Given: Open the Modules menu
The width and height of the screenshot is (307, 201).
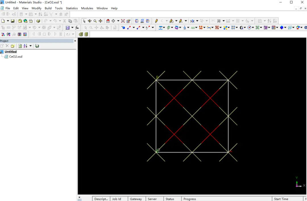Looking at the screenshot, I should click(x=87, y=8).
